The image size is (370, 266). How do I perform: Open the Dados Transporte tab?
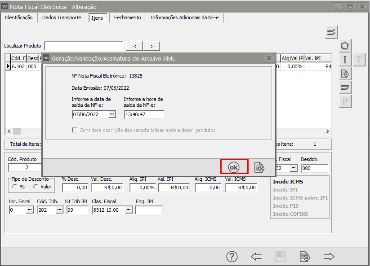62,17
